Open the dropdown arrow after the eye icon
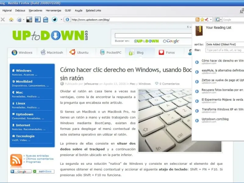Image resolution: width=244 pixels, height=183 pixels. pyautogui.click(x=61, y=20)
